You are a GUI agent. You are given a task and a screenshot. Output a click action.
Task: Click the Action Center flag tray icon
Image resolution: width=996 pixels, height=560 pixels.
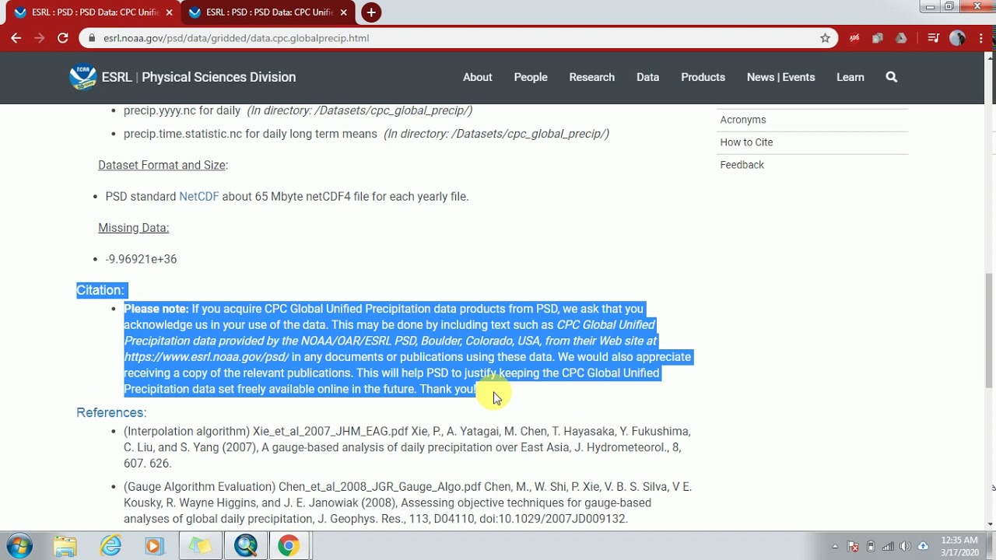(x=853, y=546)
